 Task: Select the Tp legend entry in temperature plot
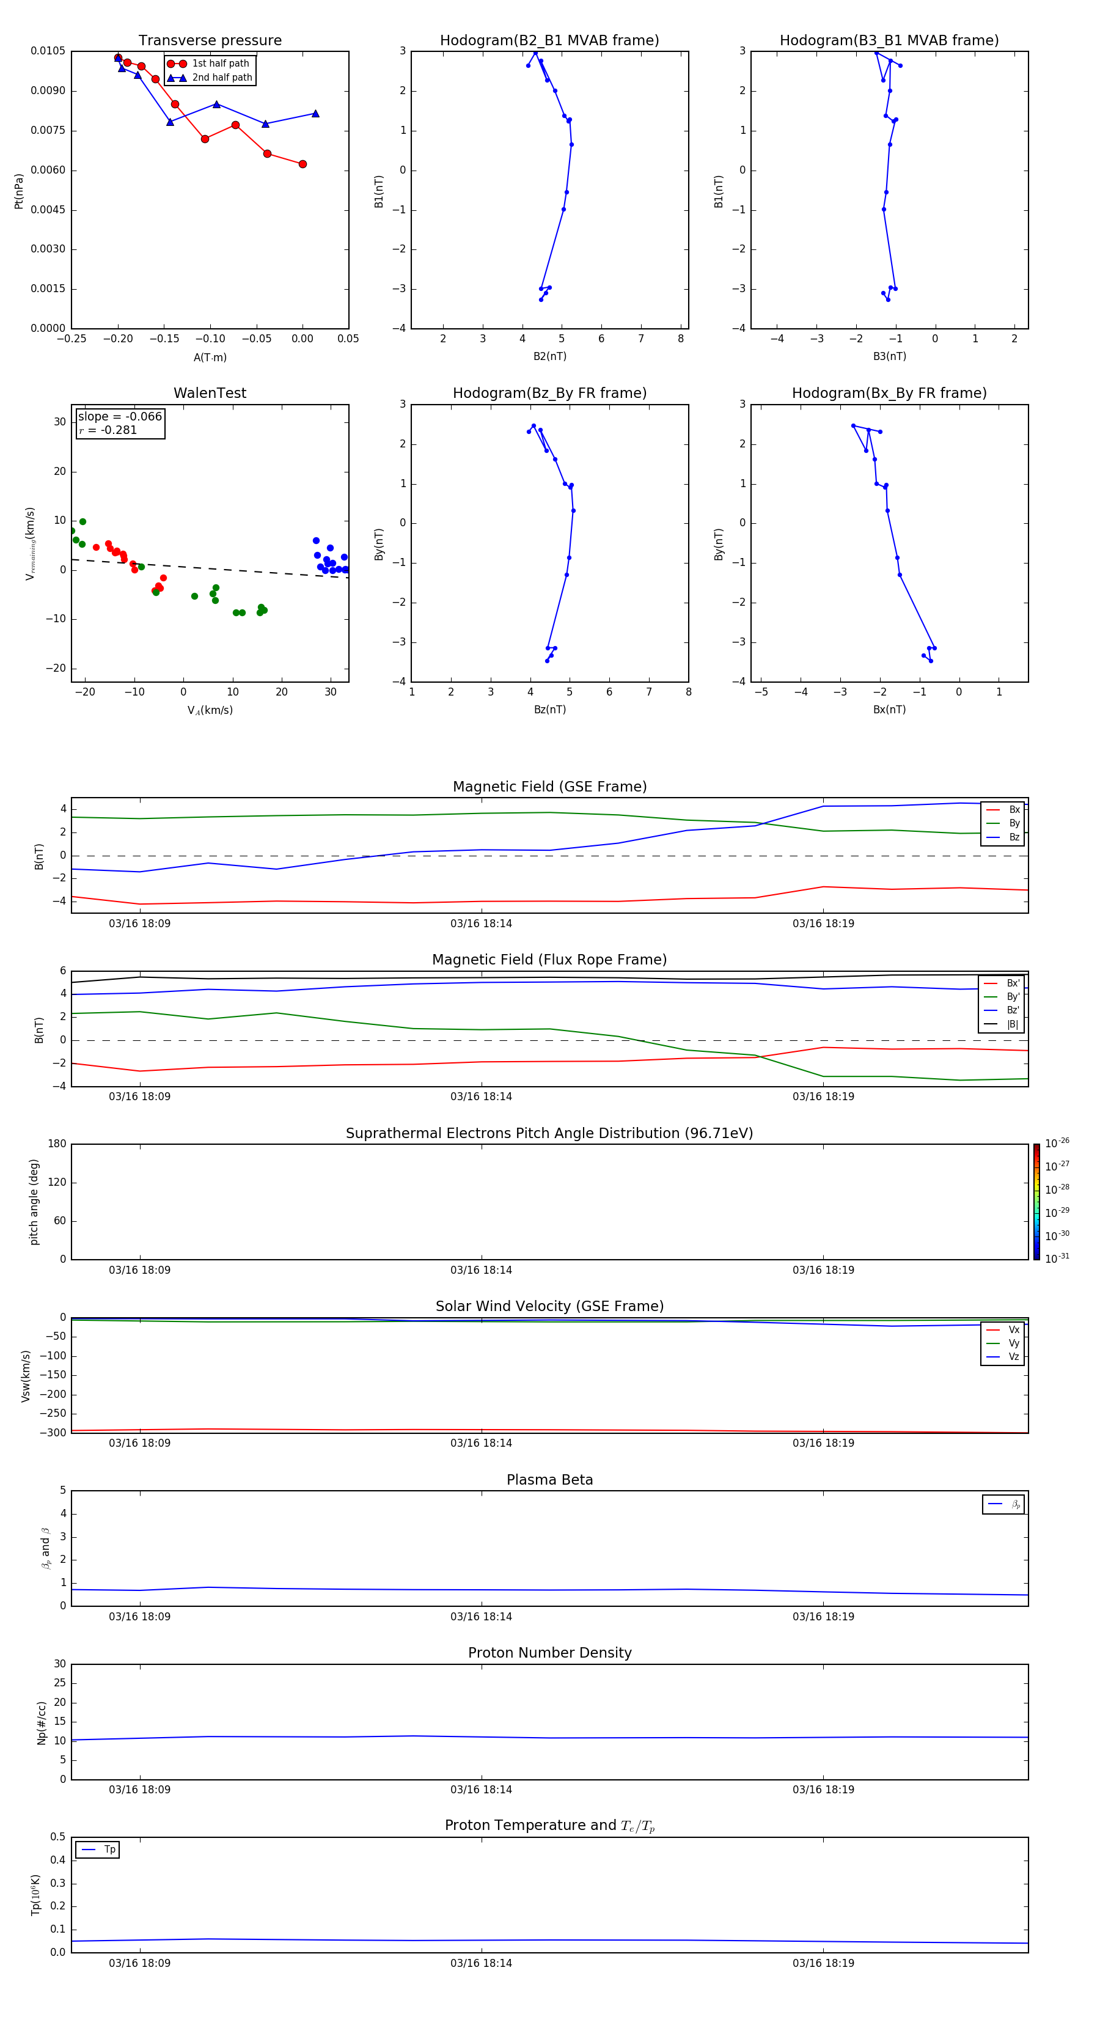point(98,1850)
